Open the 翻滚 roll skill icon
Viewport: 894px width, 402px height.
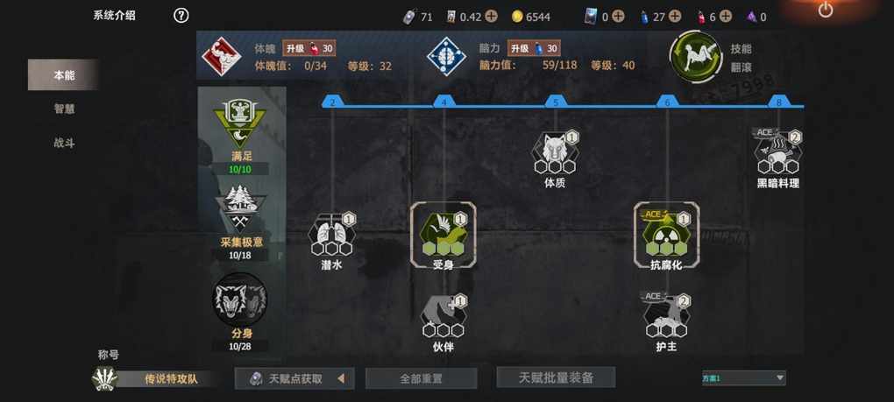(696, 58)
